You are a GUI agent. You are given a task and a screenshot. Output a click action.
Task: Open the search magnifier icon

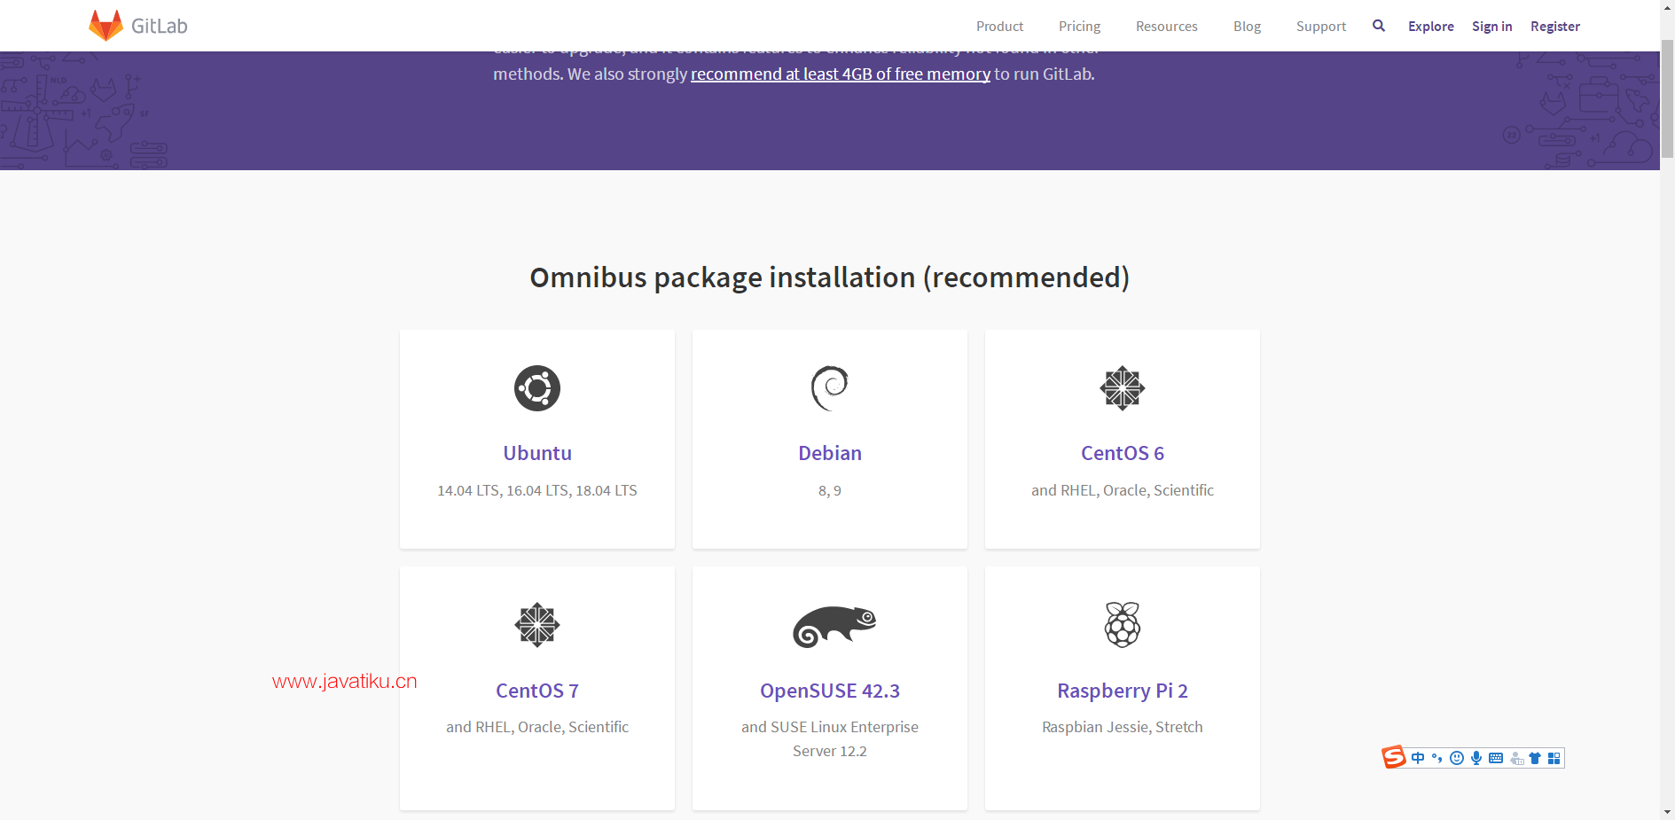tap(1379, 26)
